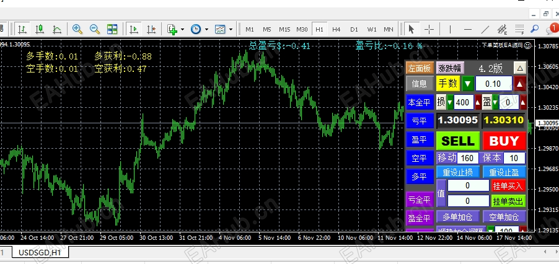The width and height of the screenshot is (559, 264).
Task: Open the search magnifier
Action: click(534, 29)
